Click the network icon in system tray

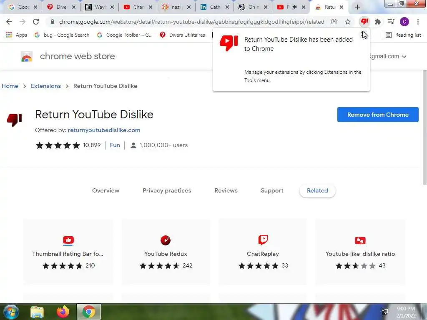click(x=385, y=312)
